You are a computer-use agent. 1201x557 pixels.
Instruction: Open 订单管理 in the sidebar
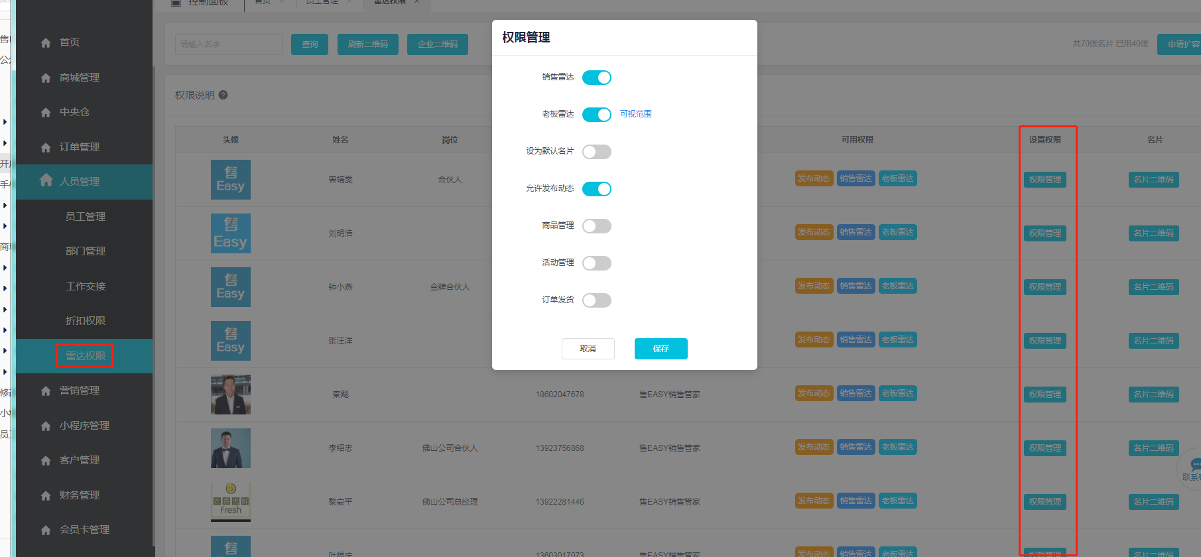[x=84, y=147]
